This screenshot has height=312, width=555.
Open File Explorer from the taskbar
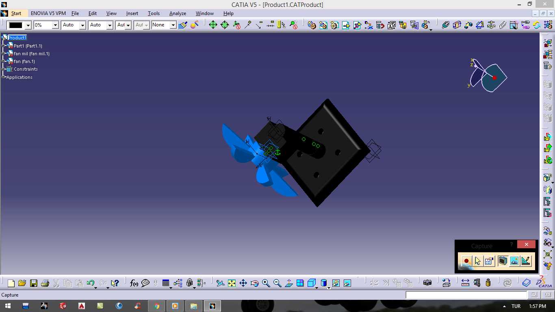pos(194,306)
